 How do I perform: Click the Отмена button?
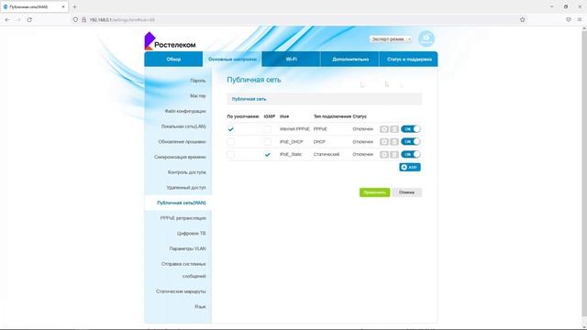(406, 192)
